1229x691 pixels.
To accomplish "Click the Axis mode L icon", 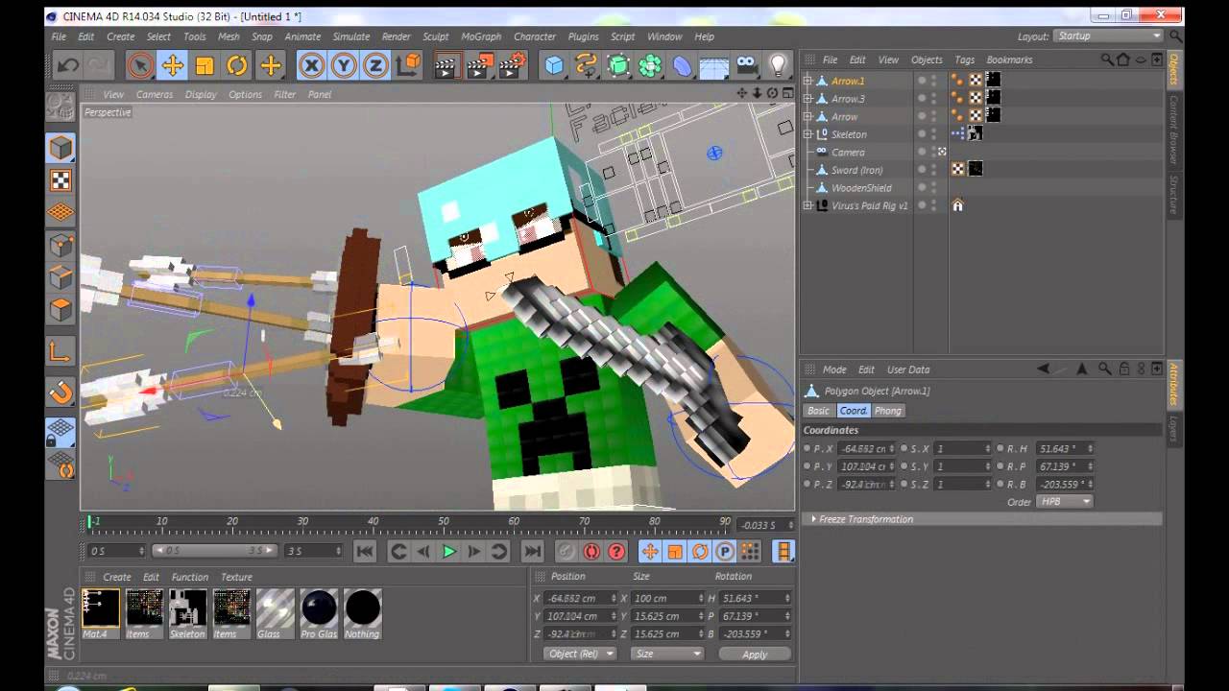I will [x=61, y=351].
